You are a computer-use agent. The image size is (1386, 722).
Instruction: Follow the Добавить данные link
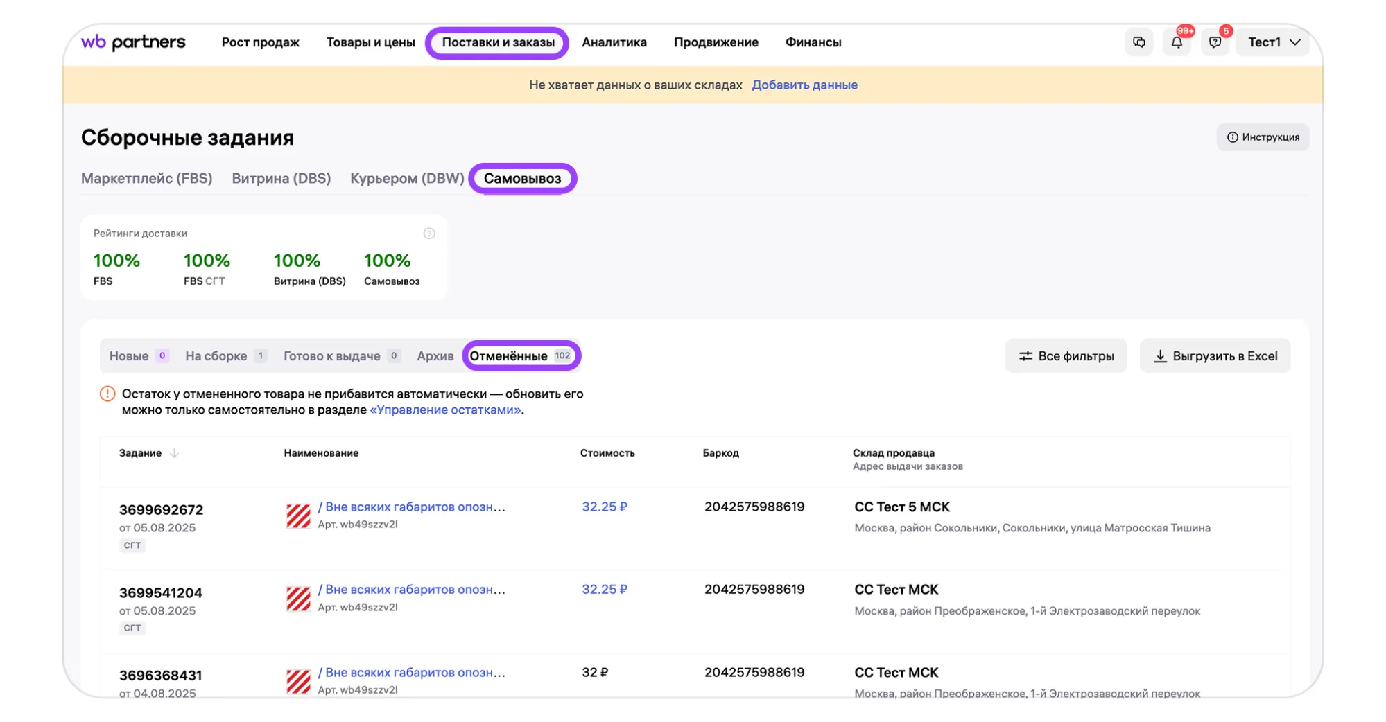804,85
